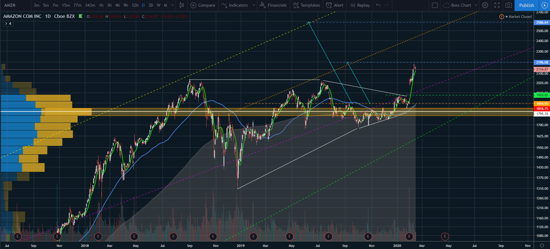Screen dimensions: 550x249
Task: Click the 1854.00 orange price label
Action: point(542,103)
